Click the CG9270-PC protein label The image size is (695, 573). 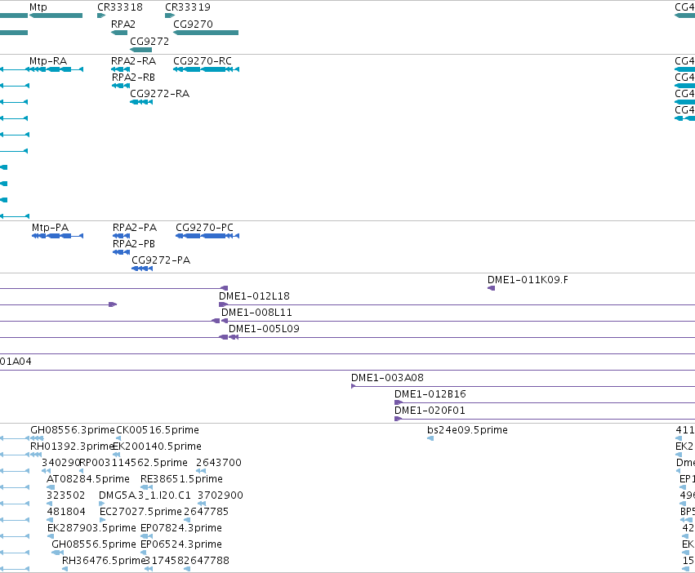[204, 228]
